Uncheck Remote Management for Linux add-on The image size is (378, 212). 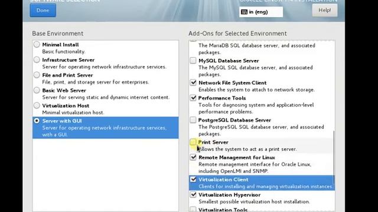pyautogui.click(x=193, y=157)
